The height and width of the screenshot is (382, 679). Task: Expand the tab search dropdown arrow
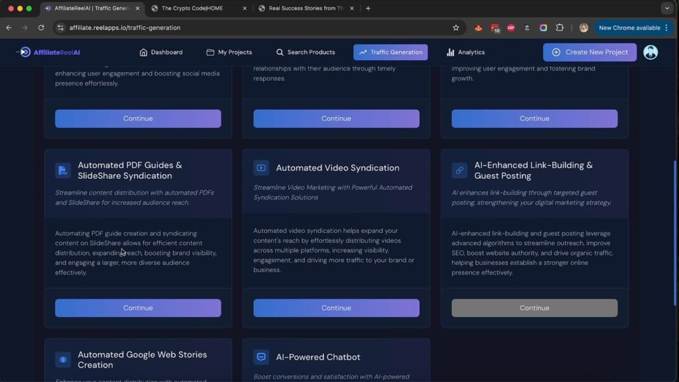[667, 8]
